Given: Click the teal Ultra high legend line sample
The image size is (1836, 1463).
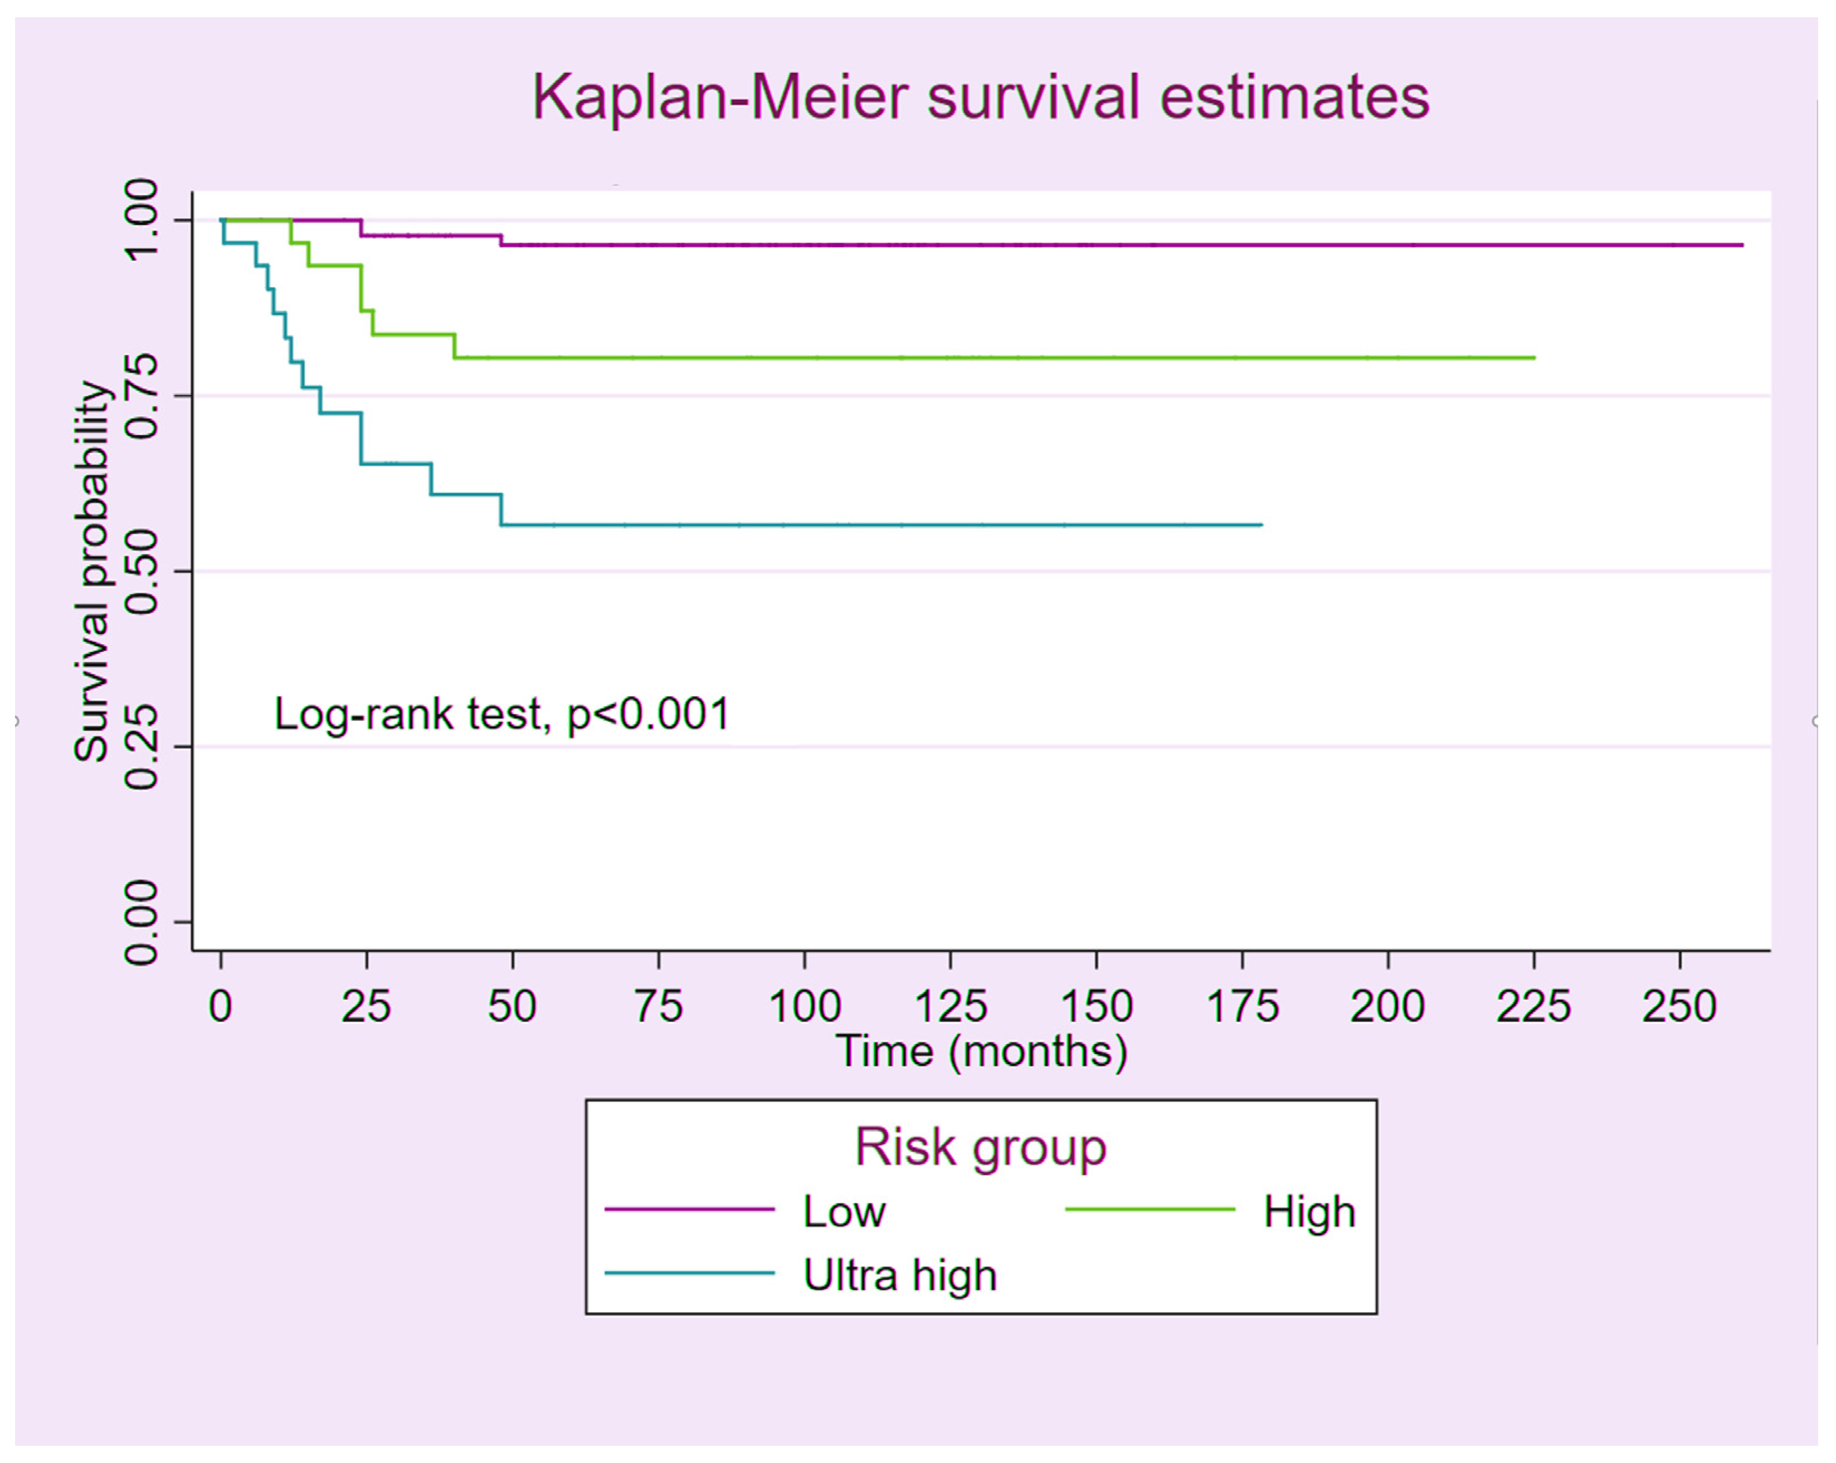Looking at the screenshot, I should click(x=689, y=1273).
